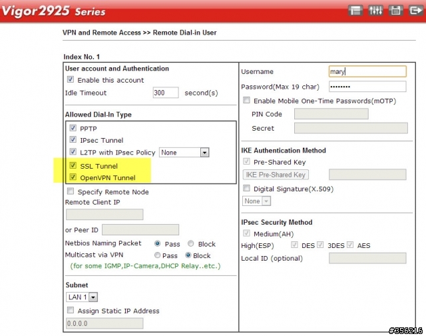Click the static IP 0.0.0.0 field
The height and width of the screenshot is (336, 426).
click(105, 323)
